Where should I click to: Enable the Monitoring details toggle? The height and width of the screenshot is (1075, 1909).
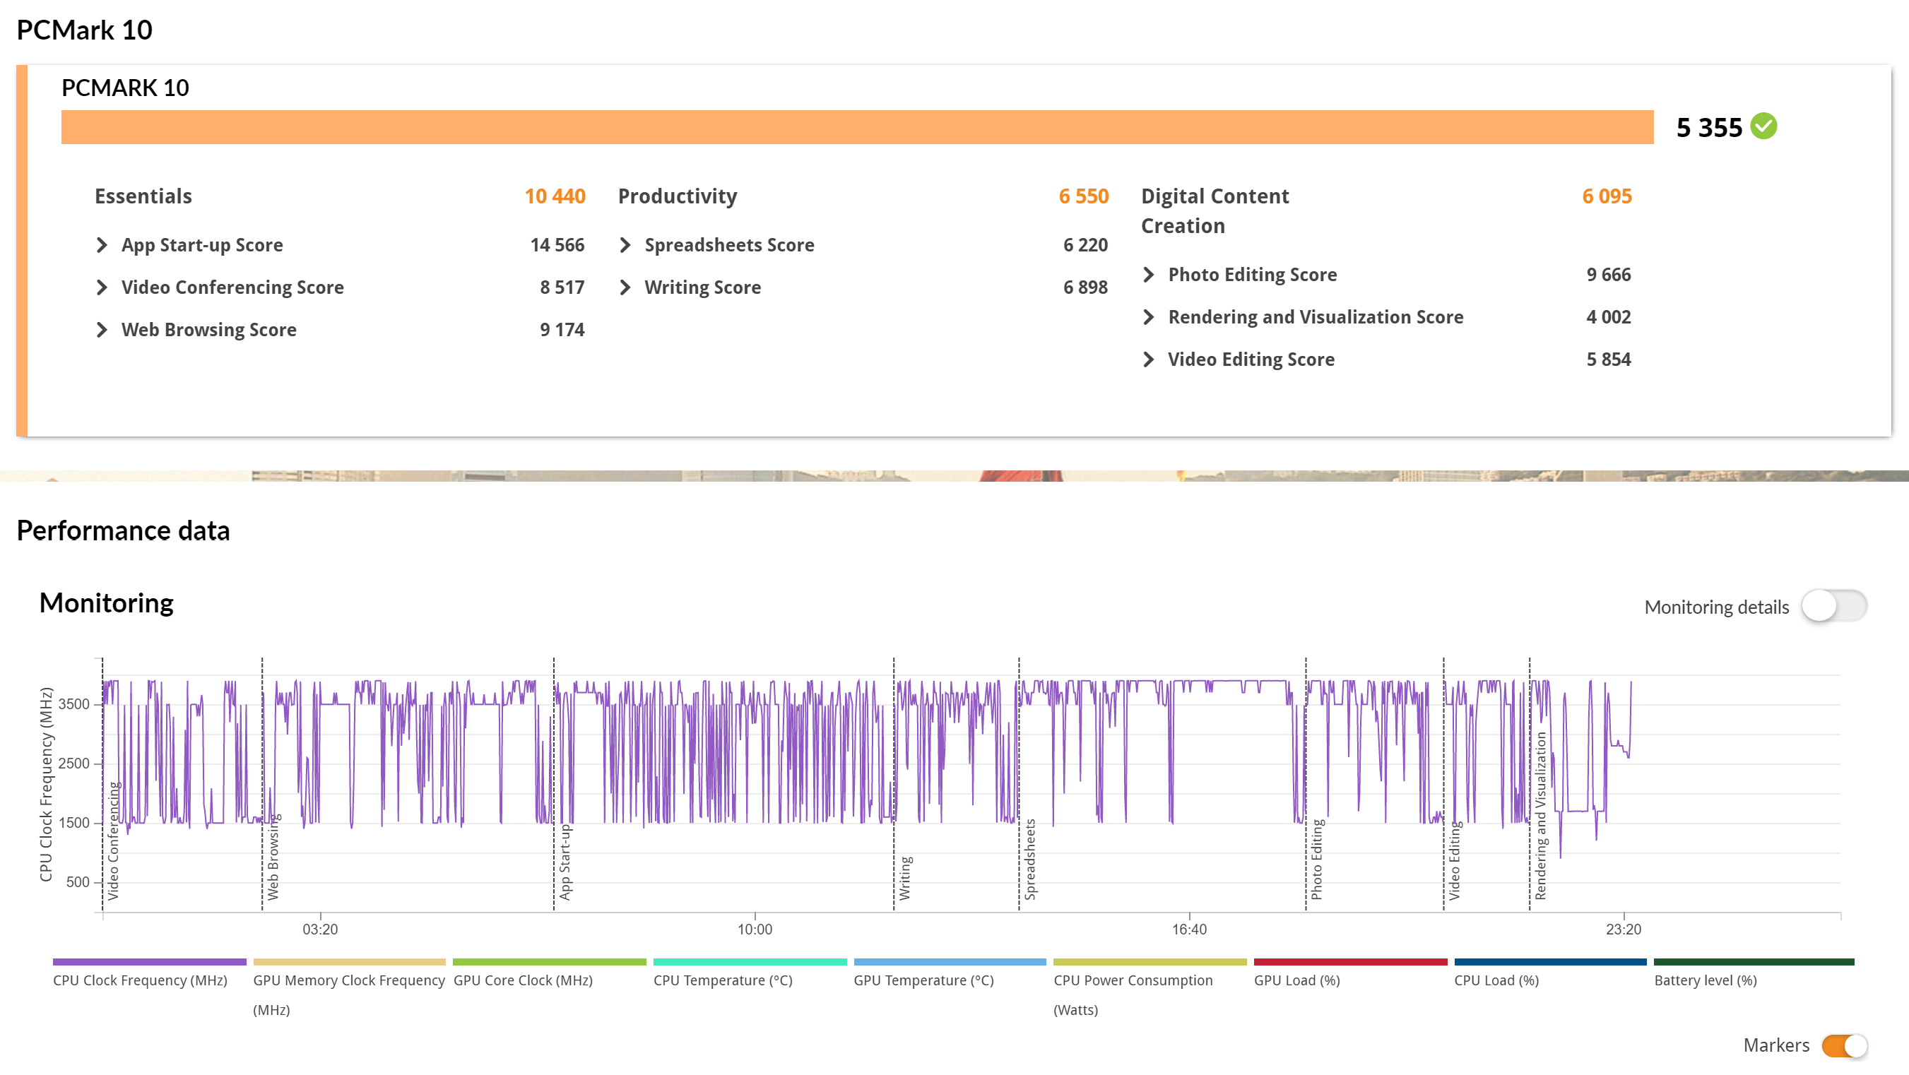1833,606
